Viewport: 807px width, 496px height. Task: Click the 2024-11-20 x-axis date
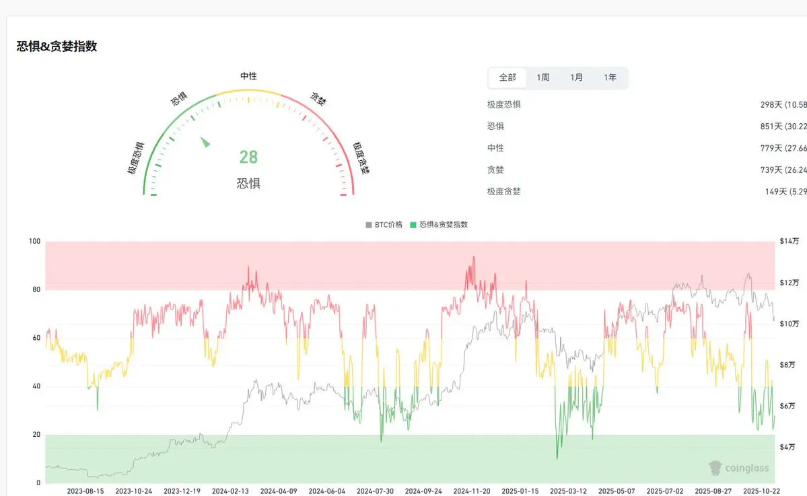pos(472,491)
